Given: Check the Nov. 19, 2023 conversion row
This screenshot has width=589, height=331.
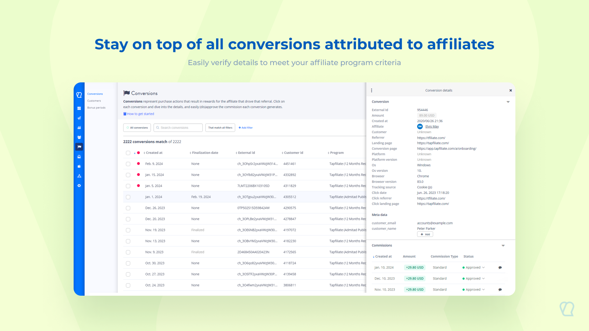Looking at the screenshot, I should [128, 230].
